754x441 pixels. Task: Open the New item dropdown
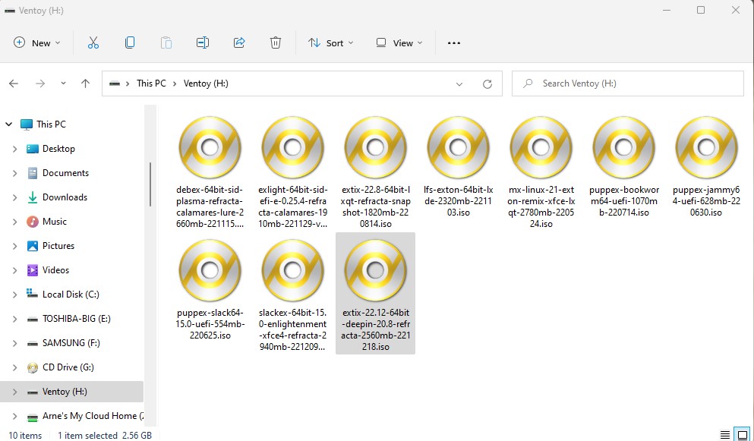point(37,43)
